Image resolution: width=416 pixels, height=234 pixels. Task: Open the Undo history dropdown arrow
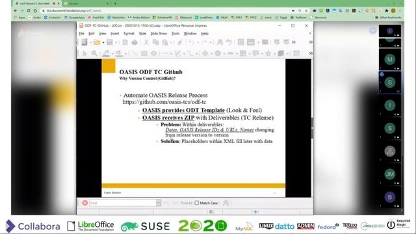click(197, 43)
